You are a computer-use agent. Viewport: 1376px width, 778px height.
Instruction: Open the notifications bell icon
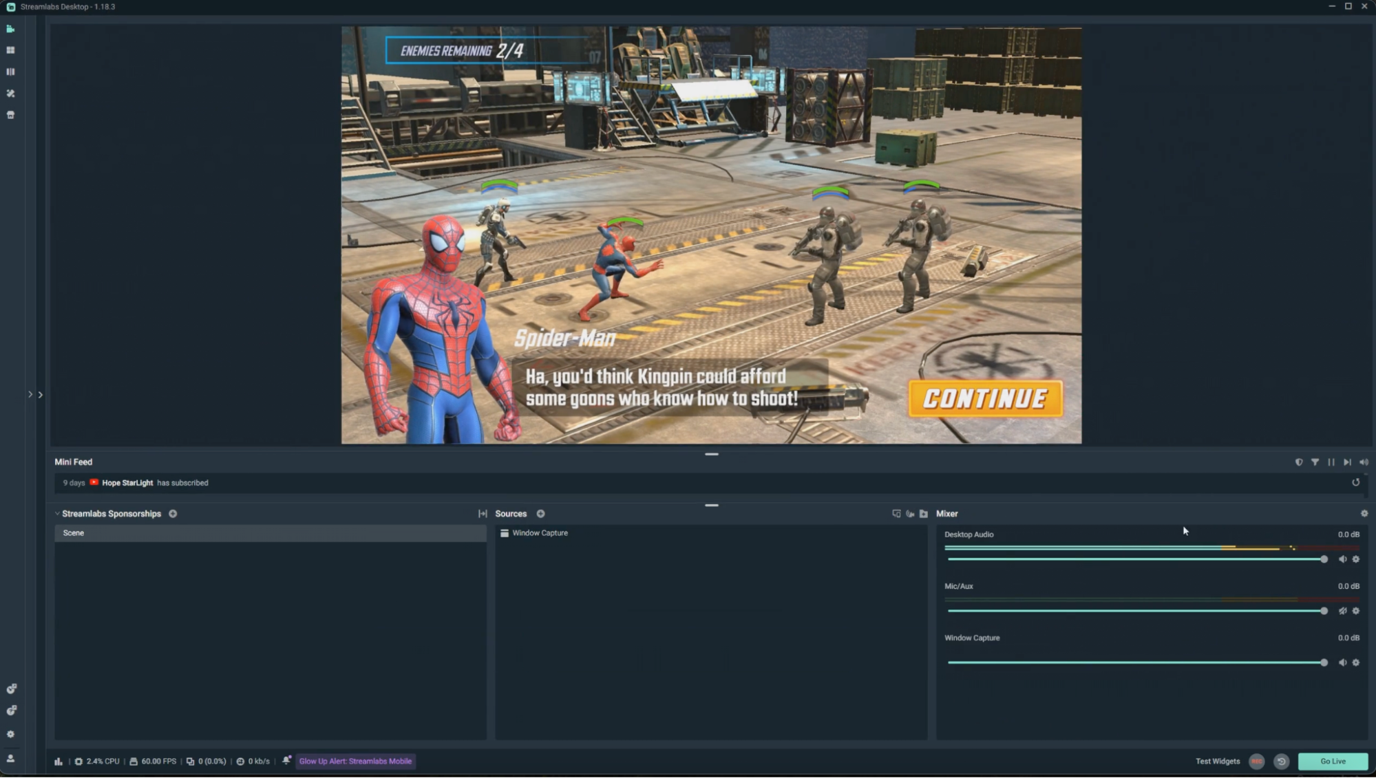286,760
